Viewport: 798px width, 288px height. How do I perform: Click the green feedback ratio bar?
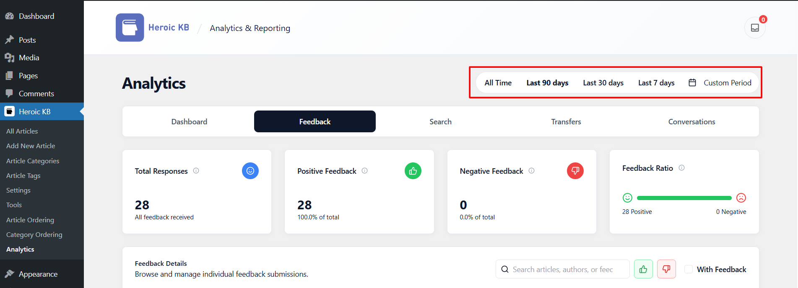pos(684,198)
